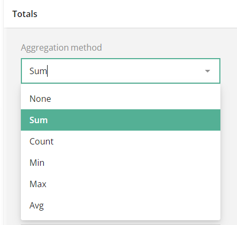The height and width of the screenshot is (225, 237).
Task: Choose the highlighted Sum option
Action: [x=120, y=120]
